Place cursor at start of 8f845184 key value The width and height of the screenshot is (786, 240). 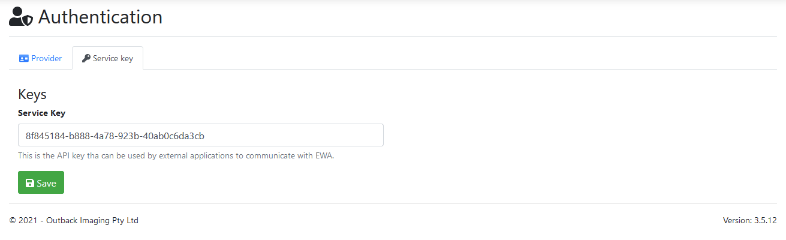26,135
